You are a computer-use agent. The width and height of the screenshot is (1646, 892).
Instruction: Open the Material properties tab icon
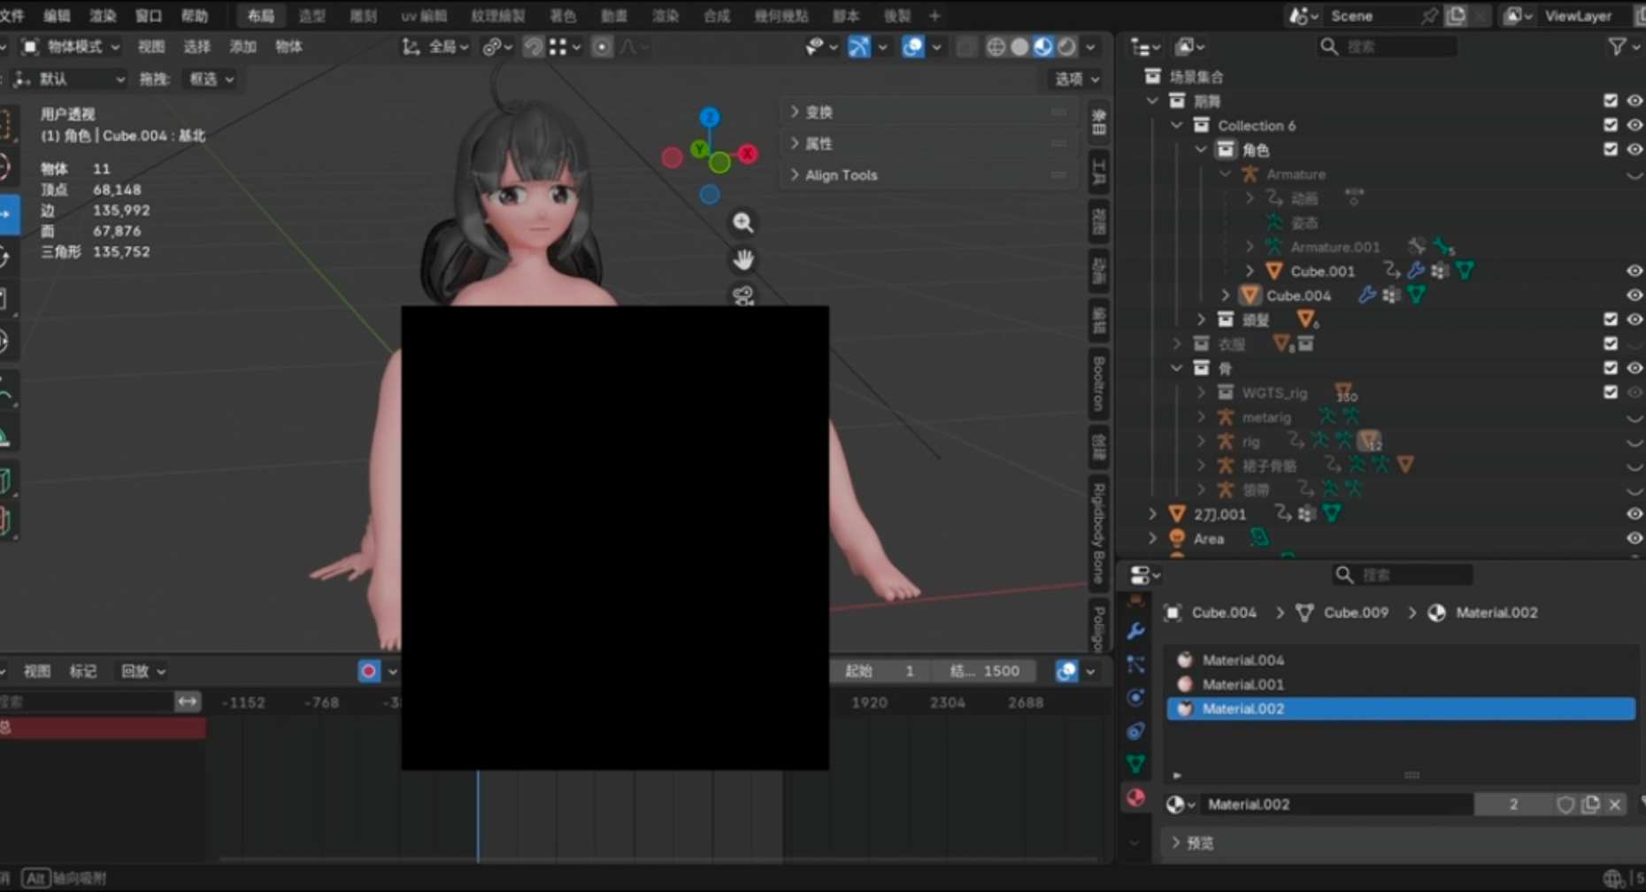tap(1136, 797)
